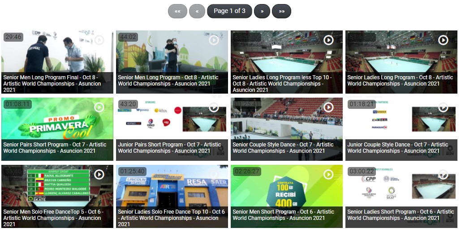Open Senior Pairs Short Program Oct 7 title
Screen dimensions: 461x232
[55, 148]
